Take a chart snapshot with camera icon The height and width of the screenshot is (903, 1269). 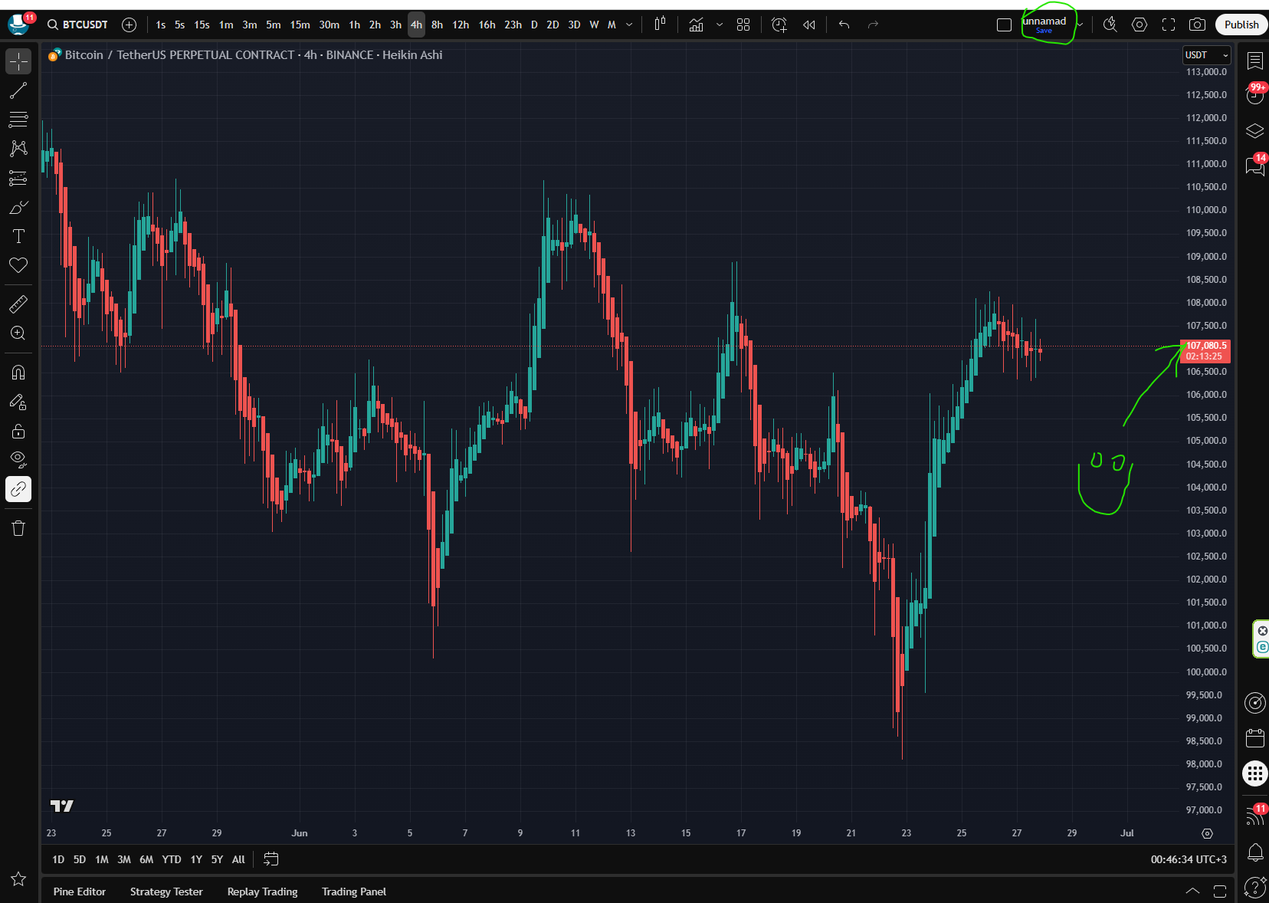(x=1196, y=25)
